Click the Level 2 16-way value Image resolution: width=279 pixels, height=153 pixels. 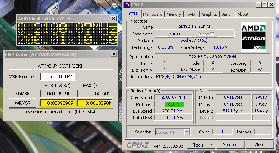tap(261, 111)
